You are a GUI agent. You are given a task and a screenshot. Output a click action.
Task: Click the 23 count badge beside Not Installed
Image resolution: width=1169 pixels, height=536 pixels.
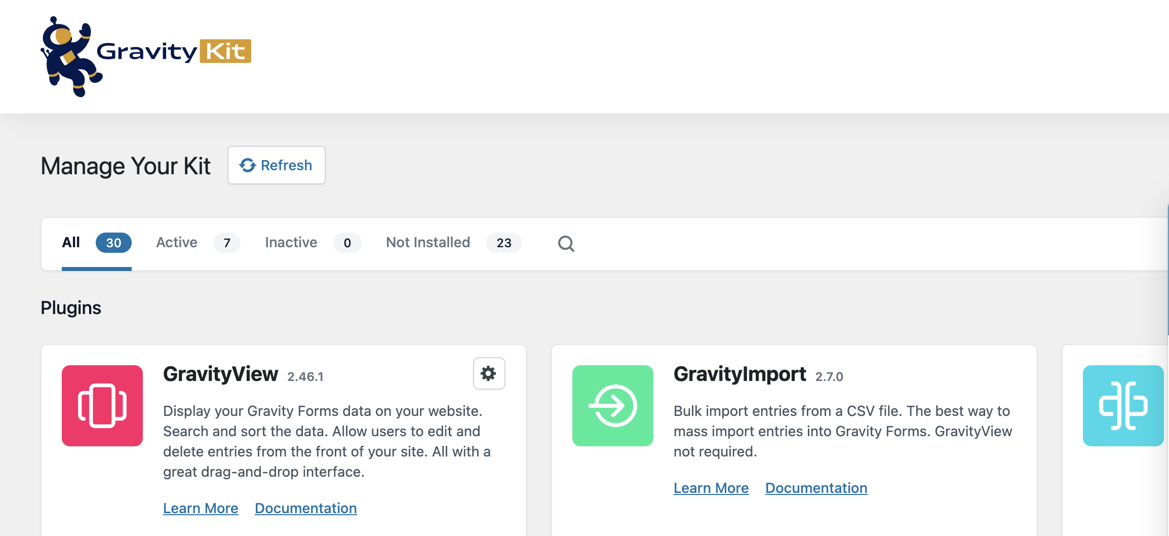click(x=503, y=243)
